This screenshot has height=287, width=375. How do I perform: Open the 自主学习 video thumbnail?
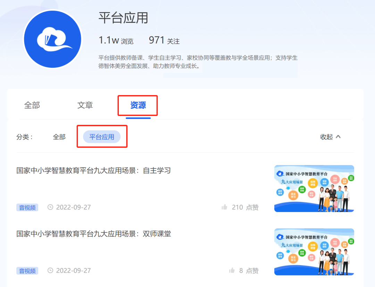[x=314, y=188]
